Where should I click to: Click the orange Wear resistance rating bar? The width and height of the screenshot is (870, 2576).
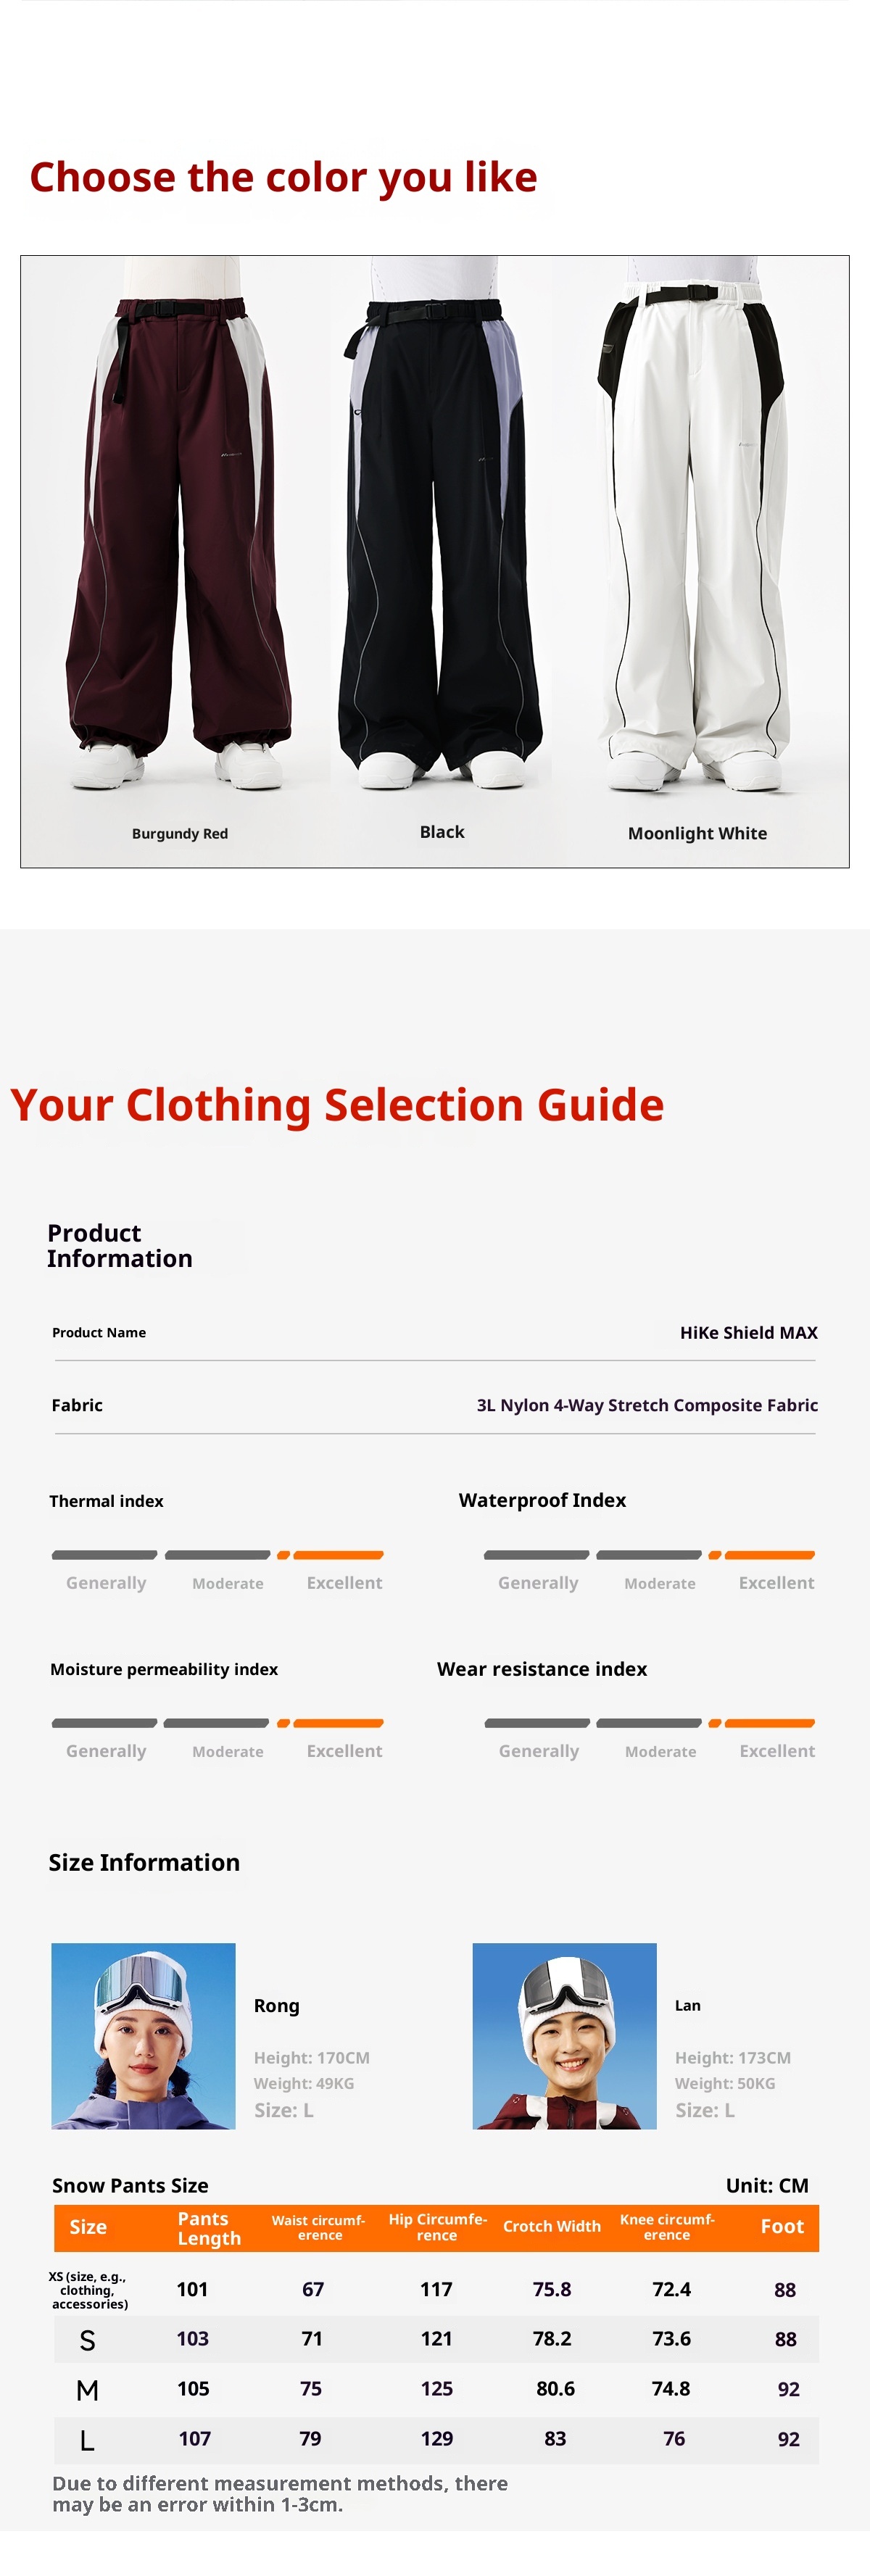click(x=769, y=1723)
